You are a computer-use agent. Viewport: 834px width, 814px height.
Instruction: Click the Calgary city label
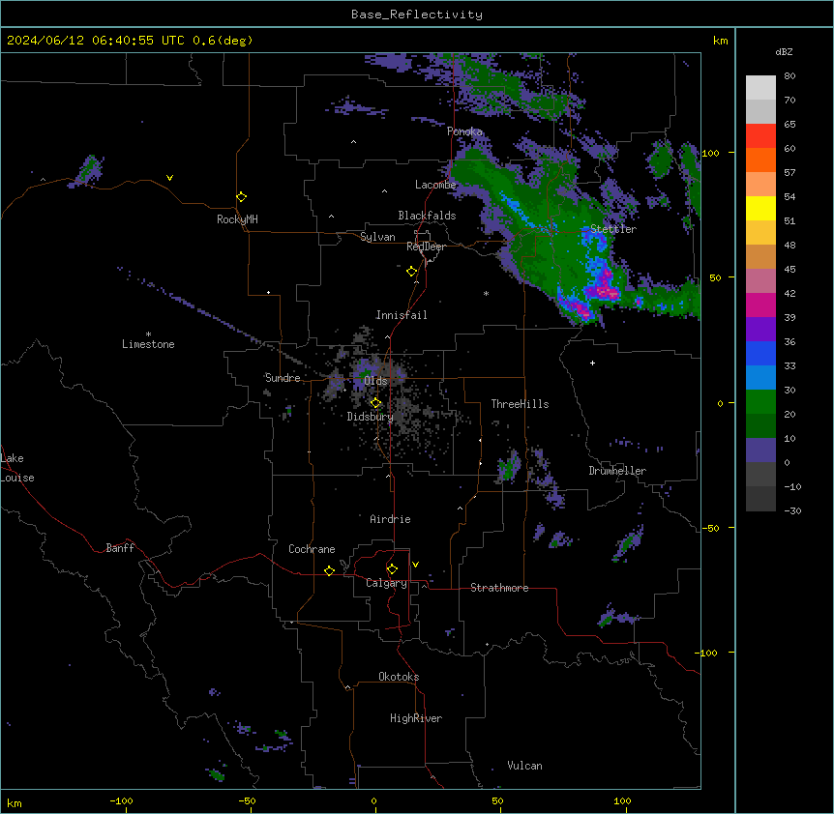pos(386,583)
